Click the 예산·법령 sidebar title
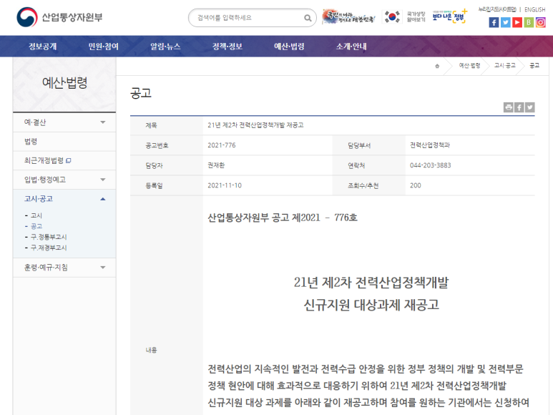Viewport: 553px width, 415px height. (x=64, y=83)
